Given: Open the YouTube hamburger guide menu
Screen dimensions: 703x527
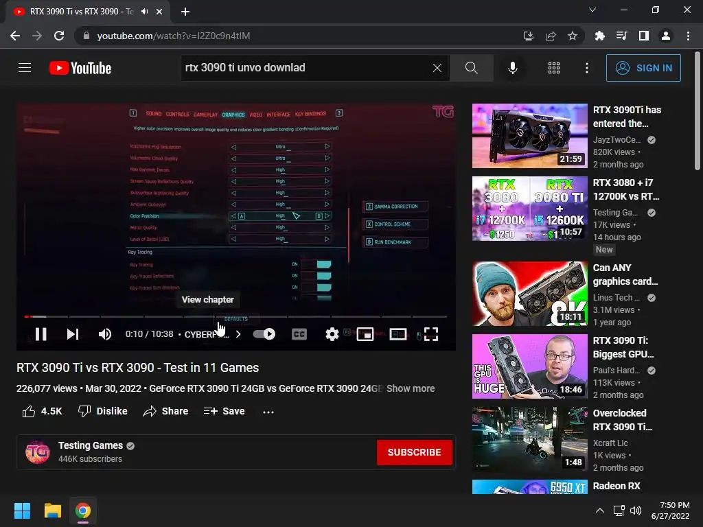Looking at the screenshot, I should (x=25, y=68).
